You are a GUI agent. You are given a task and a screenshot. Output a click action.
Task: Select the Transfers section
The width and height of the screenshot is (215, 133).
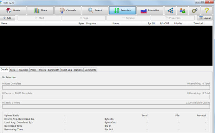(122, 11)
